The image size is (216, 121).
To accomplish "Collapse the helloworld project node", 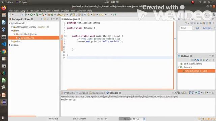I will tap(10, 23).
